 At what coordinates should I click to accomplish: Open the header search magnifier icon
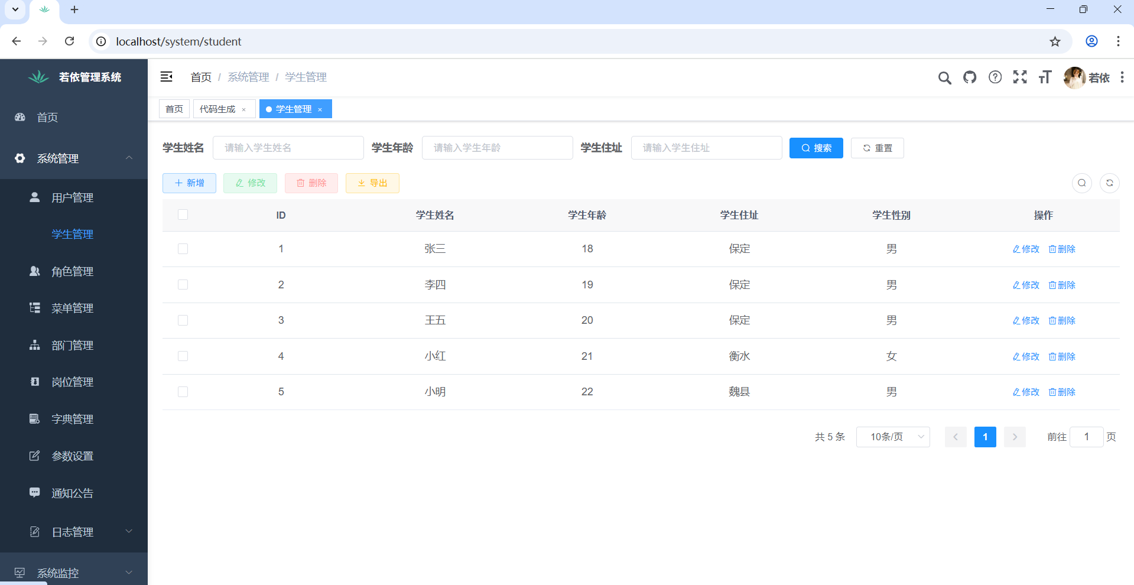pos(944,77)
